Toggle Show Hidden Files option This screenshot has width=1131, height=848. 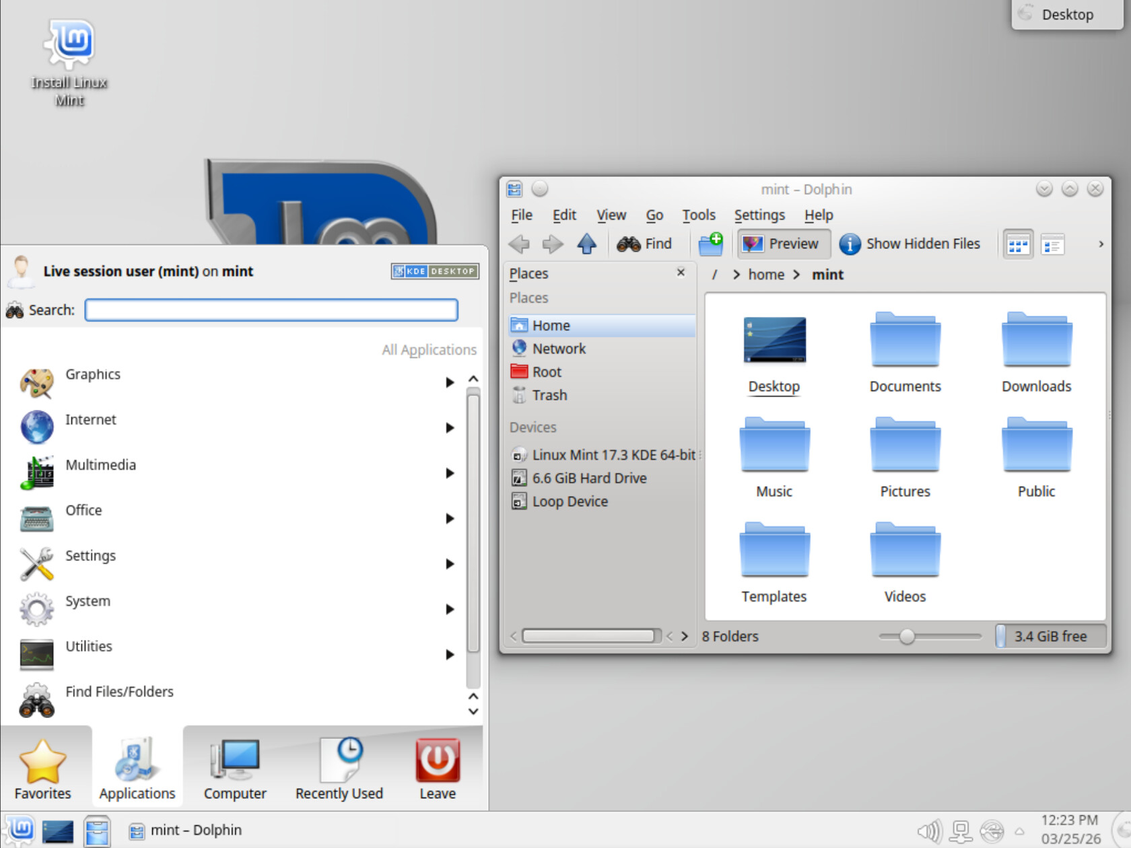click(x=910, y=244)
